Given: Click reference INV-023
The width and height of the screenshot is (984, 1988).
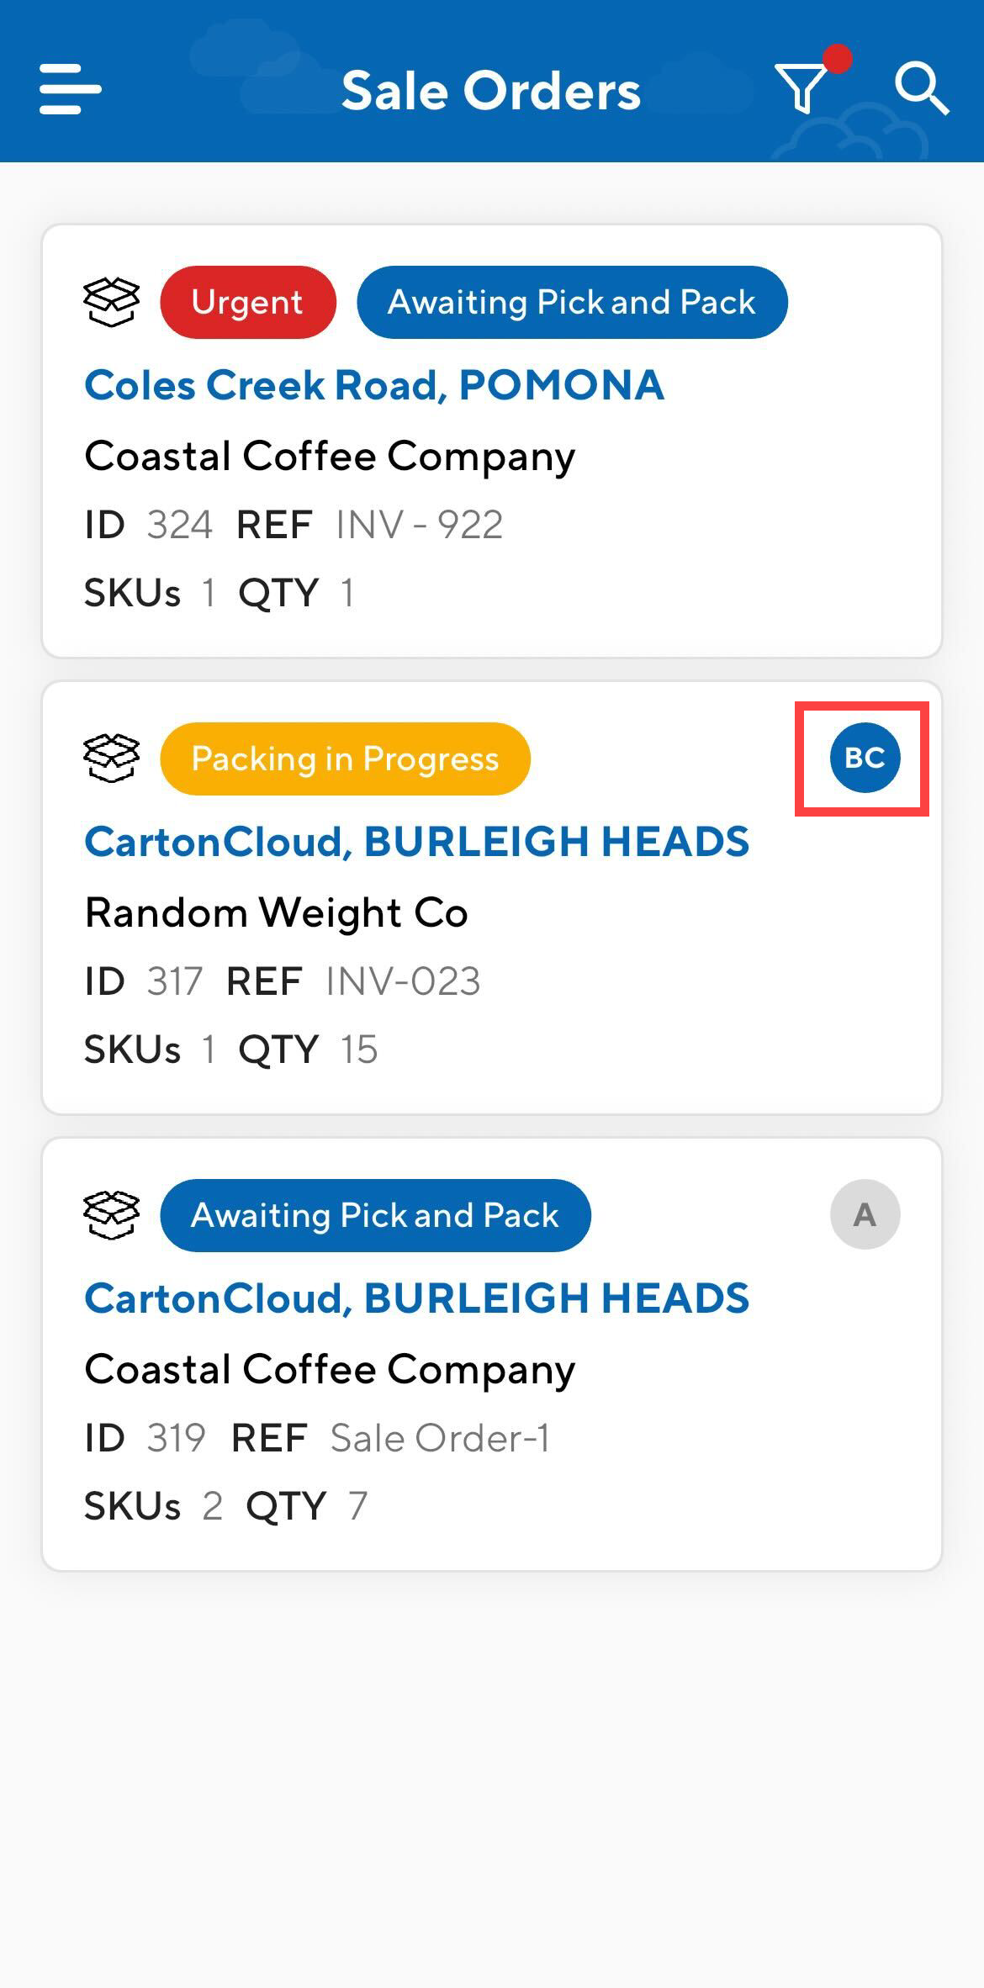Looking at the screenshot, I should coord(403,981).
